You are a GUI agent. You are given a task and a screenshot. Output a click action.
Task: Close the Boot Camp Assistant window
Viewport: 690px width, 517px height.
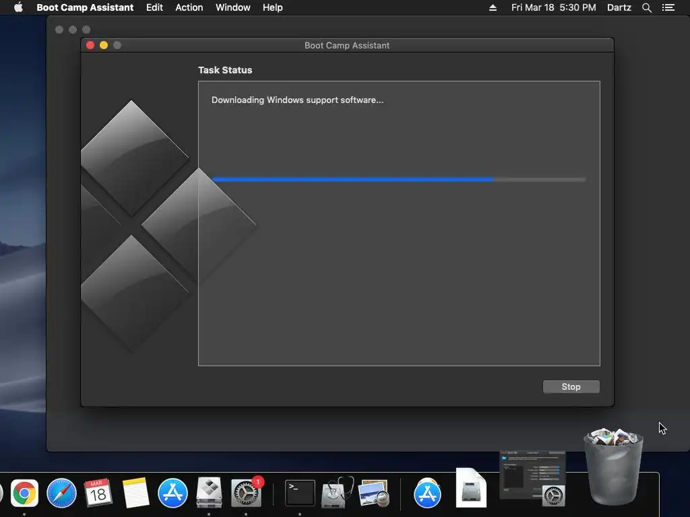pyautogui.click(x=90, y=45)
